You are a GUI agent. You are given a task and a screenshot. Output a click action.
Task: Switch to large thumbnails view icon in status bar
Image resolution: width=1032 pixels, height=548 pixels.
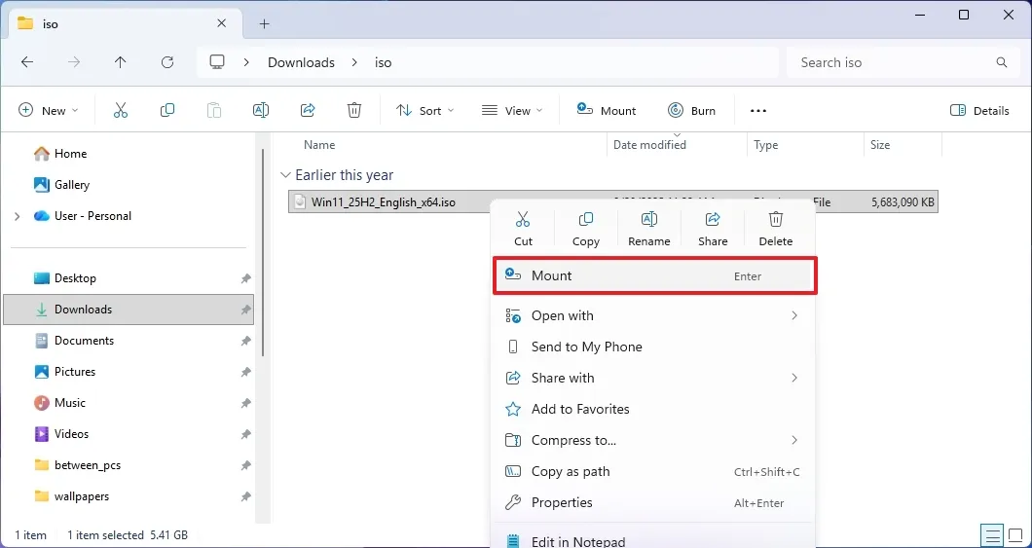tap(1014, 534)
